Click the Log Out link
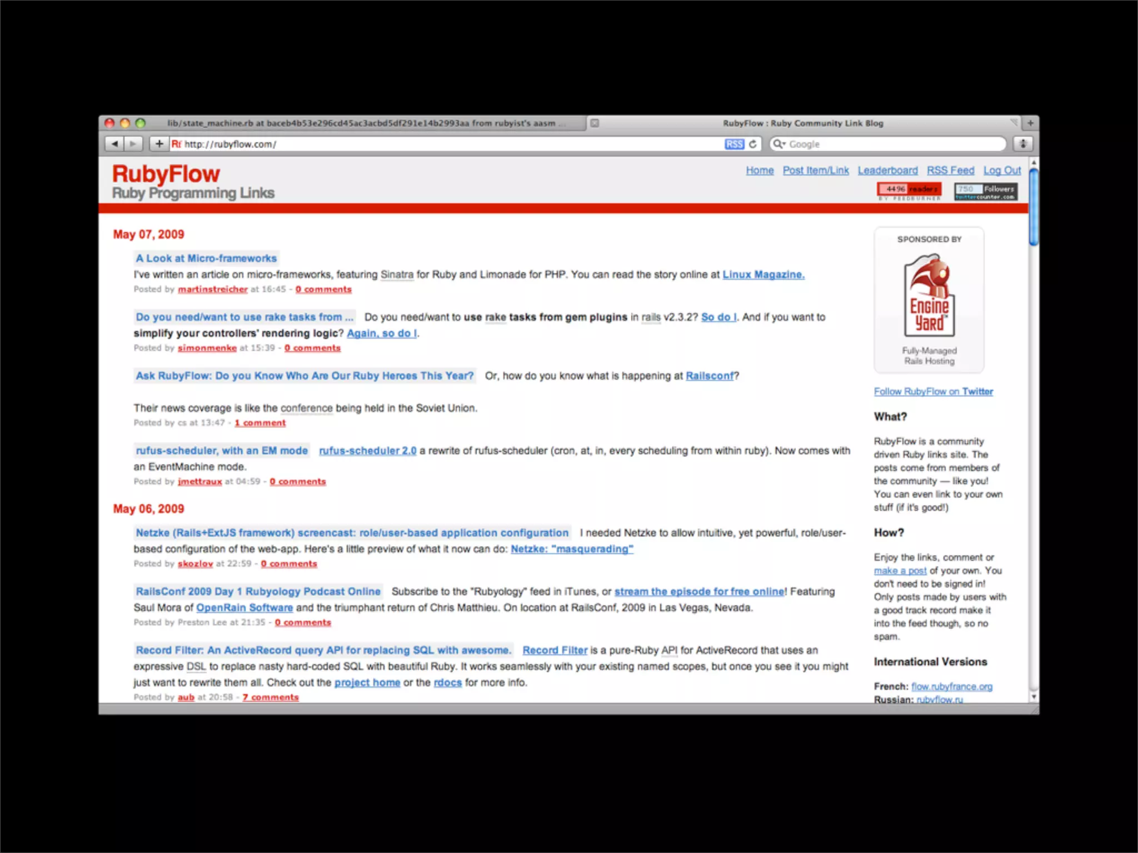Screen dimensions: 1138x853 coord(1002,170)
